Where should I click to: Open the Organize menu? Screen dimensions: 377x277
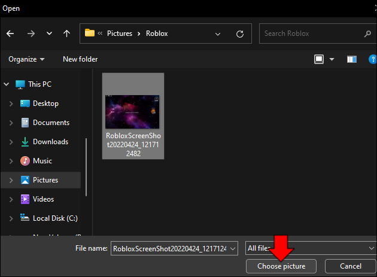coord(26,59)
